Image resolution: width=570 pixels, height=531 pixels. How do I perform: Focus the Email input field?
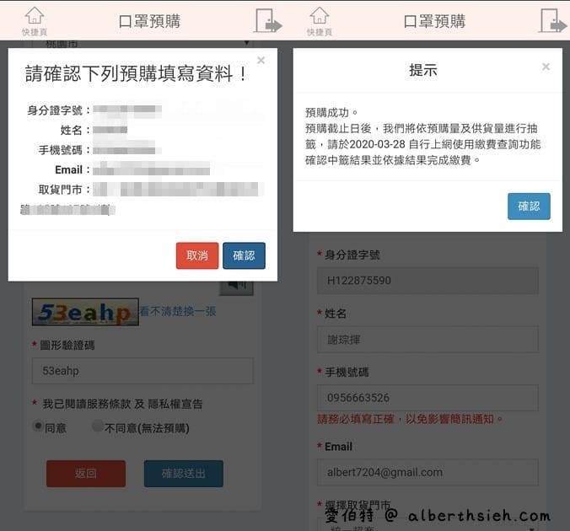click(427, 473)
